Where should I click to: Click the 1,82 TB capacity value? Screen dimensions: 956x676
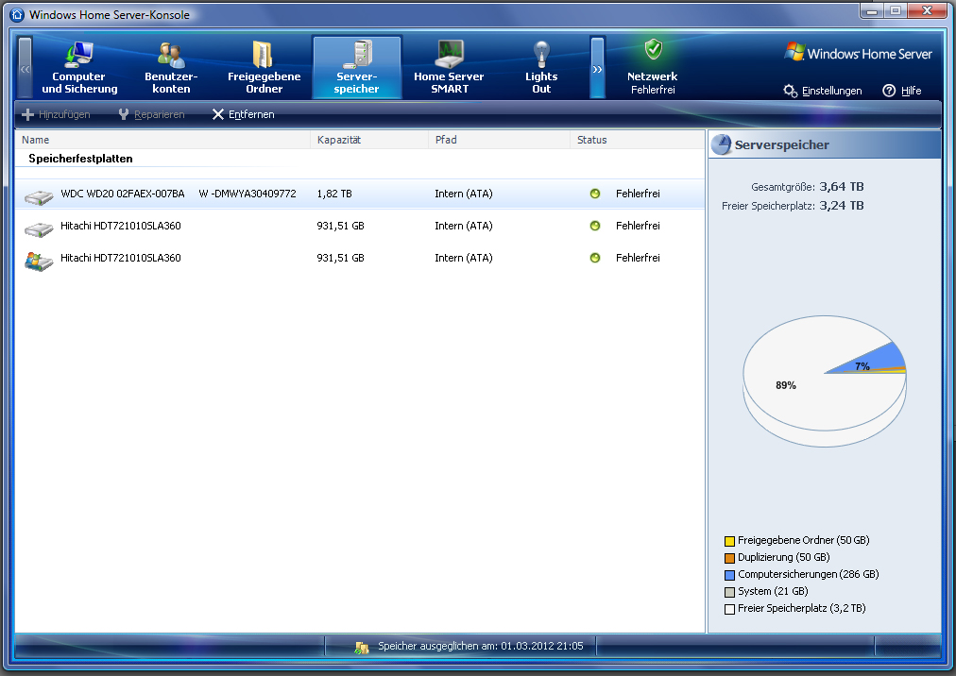coord(334,194)
